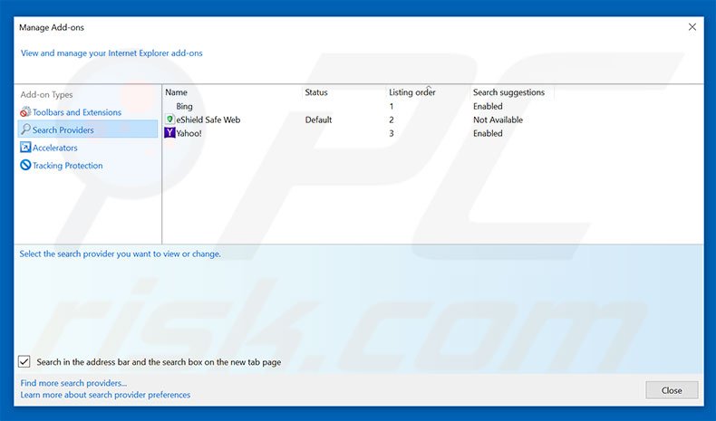Viewport: 716px width, 421px height.
Task: Click the Close button
Action: point(672,390)
